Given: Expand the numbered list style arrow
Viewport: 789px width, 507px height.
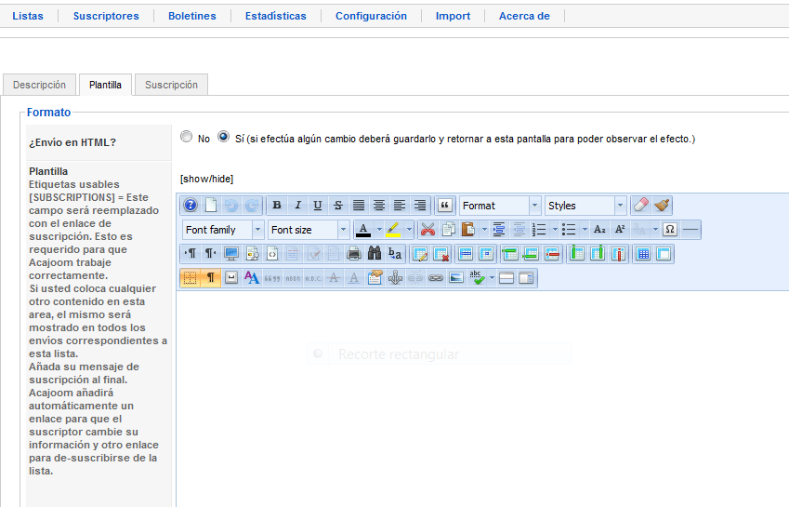Looking at the screenshot, I should pyautogui.click(x=555, y=230).
